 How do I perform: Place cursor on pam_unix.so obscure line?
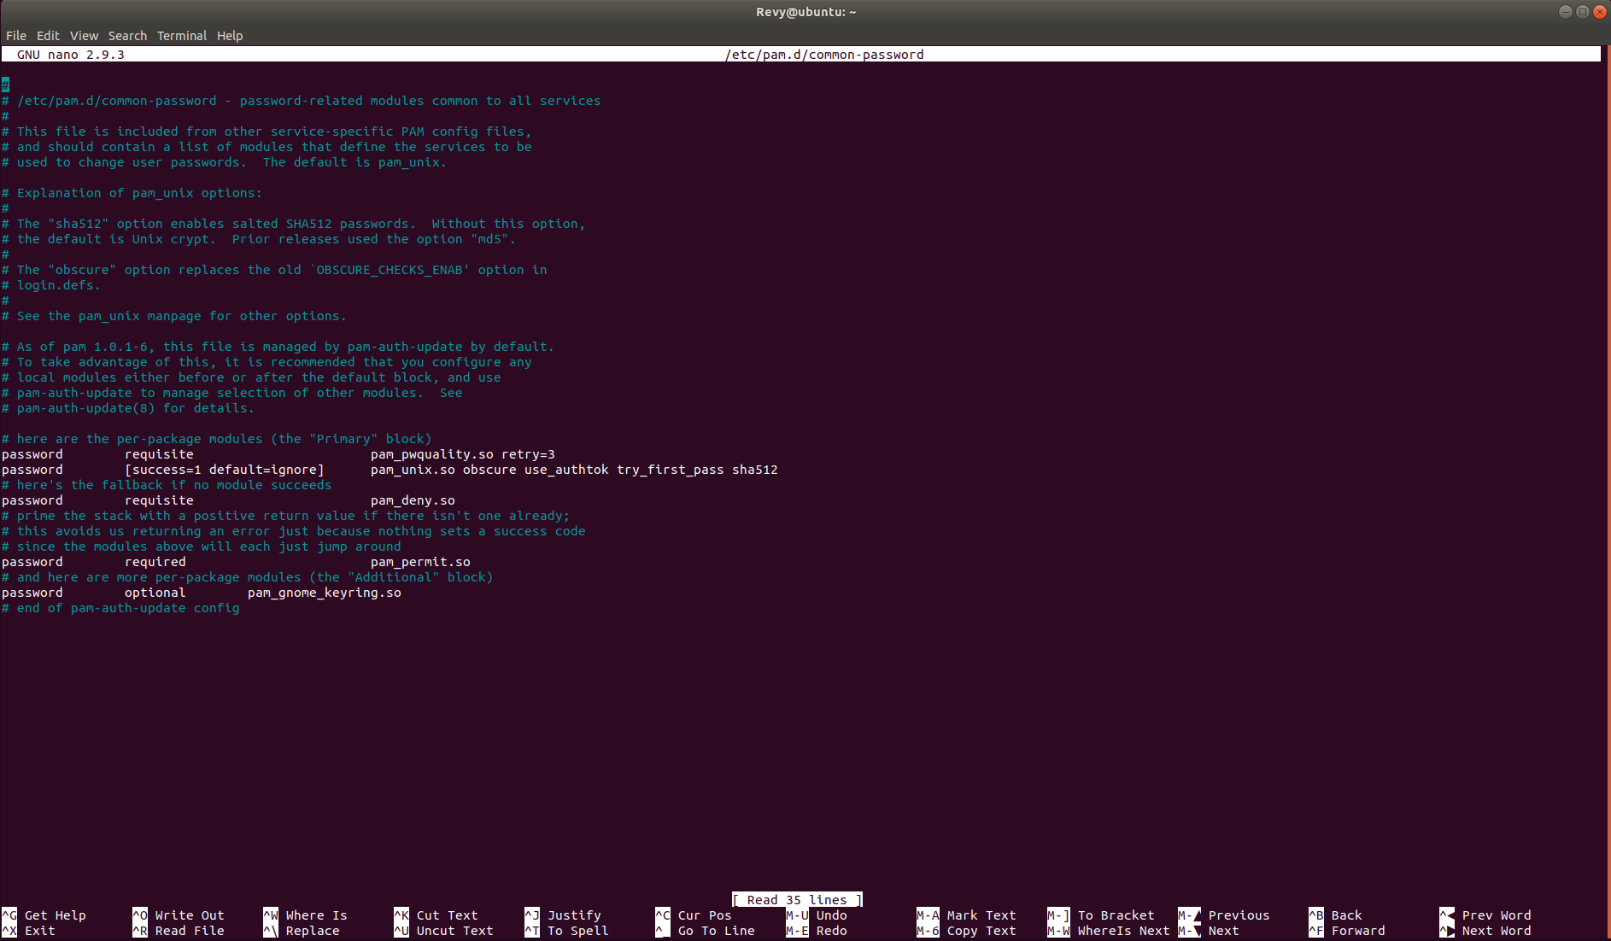pyautogui.click(x=573, y=470)
